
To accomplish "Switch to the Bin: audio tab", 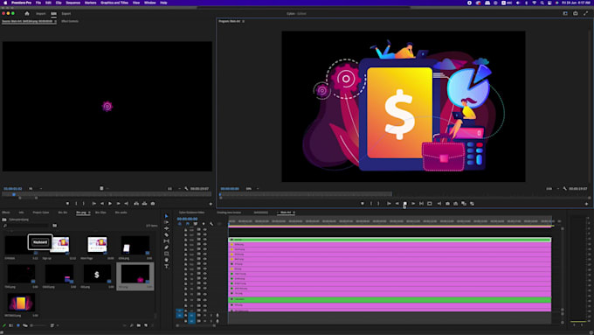I will coord(121,213).
